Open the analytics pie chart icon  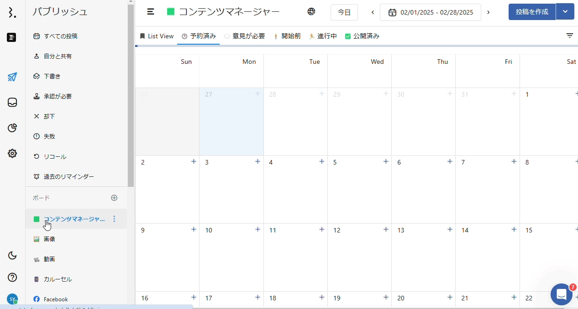point(12,128)
